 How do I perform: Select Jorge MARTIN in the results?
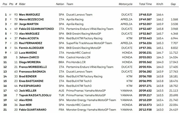(x=29, y=24)
